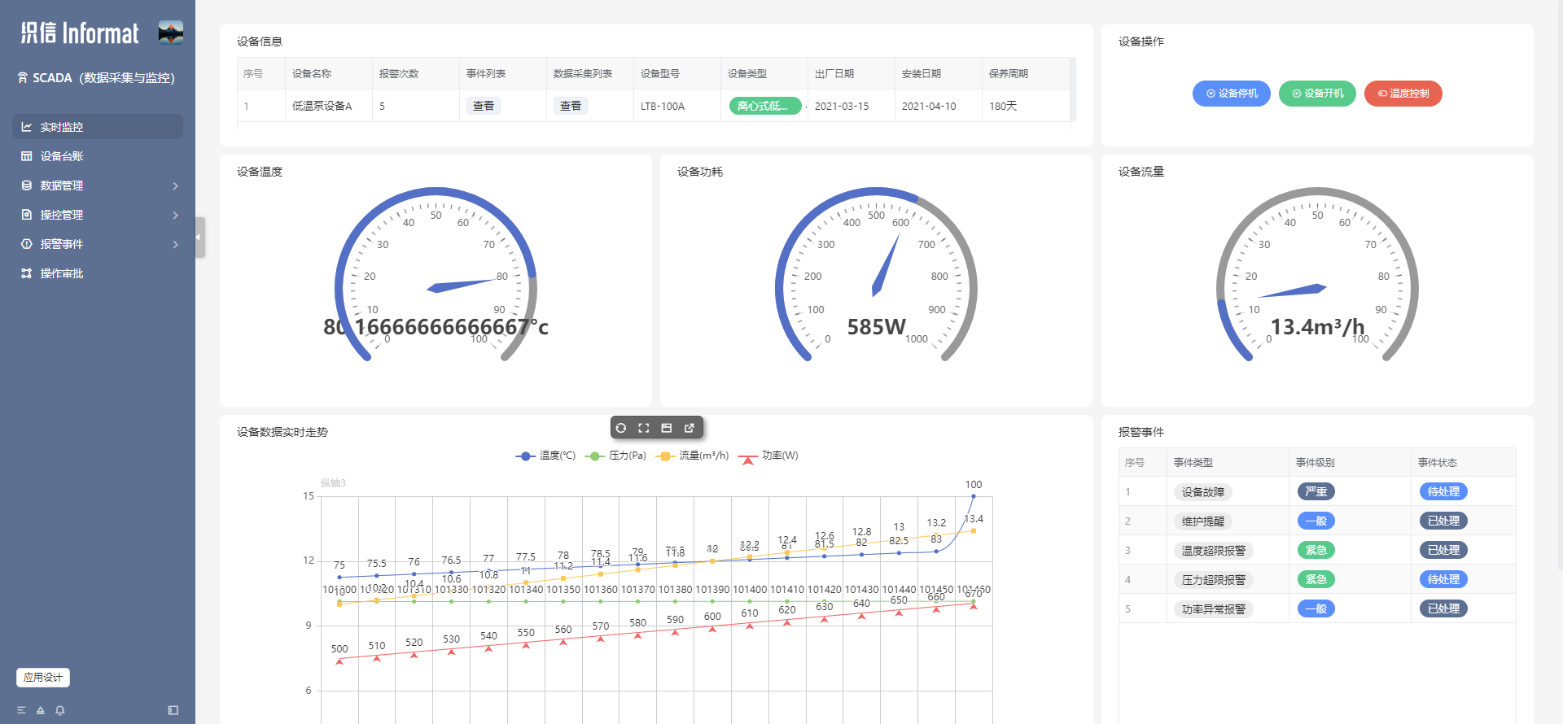Toggle 压力(Pa) series in chart legend
Viewport: 1563px width, 724px height.
coord(615,456)
